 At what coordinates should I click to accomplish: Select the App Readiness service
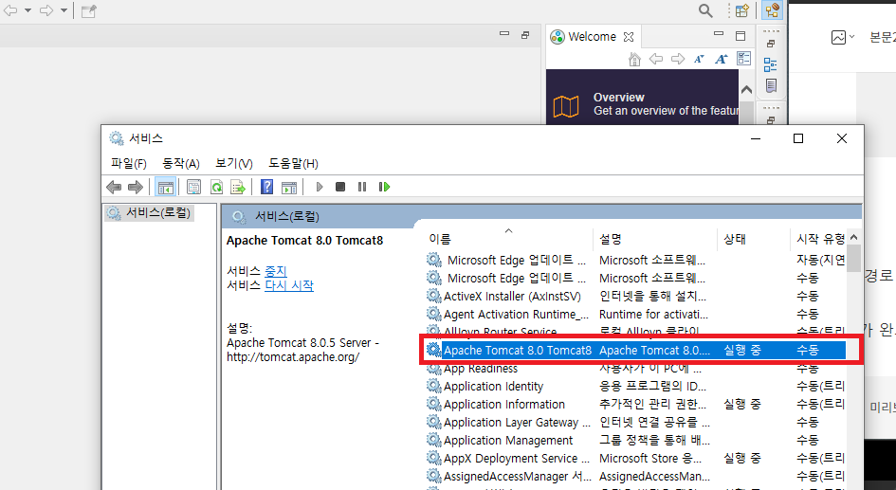point(635,369)
